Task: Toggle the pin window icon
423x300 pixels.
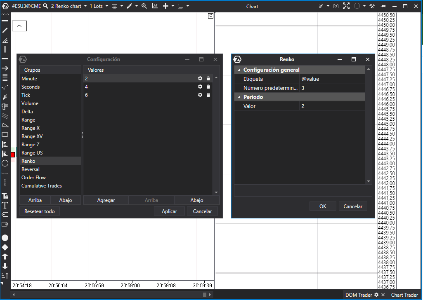Action: click(x=382, y=6)
